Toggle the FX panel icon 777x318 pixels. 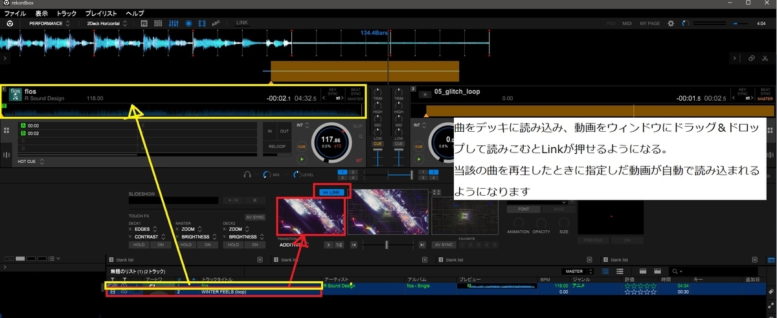tap(144, 23)
